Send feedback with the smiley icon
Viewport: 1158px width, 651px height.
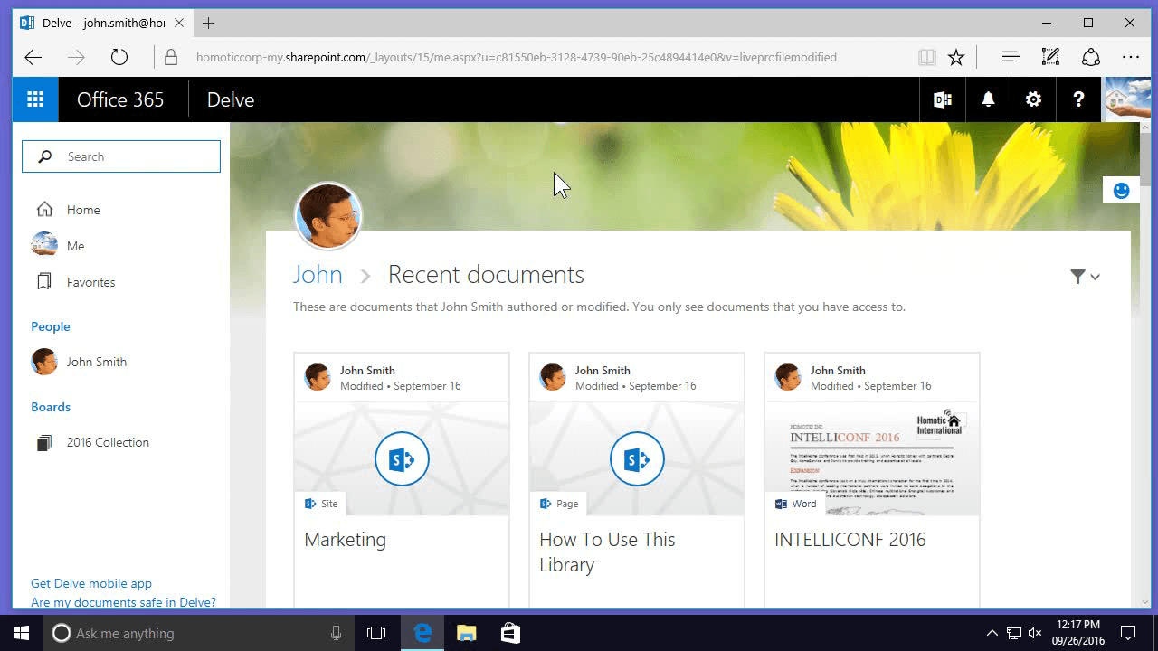click(x=1121, y=191)
